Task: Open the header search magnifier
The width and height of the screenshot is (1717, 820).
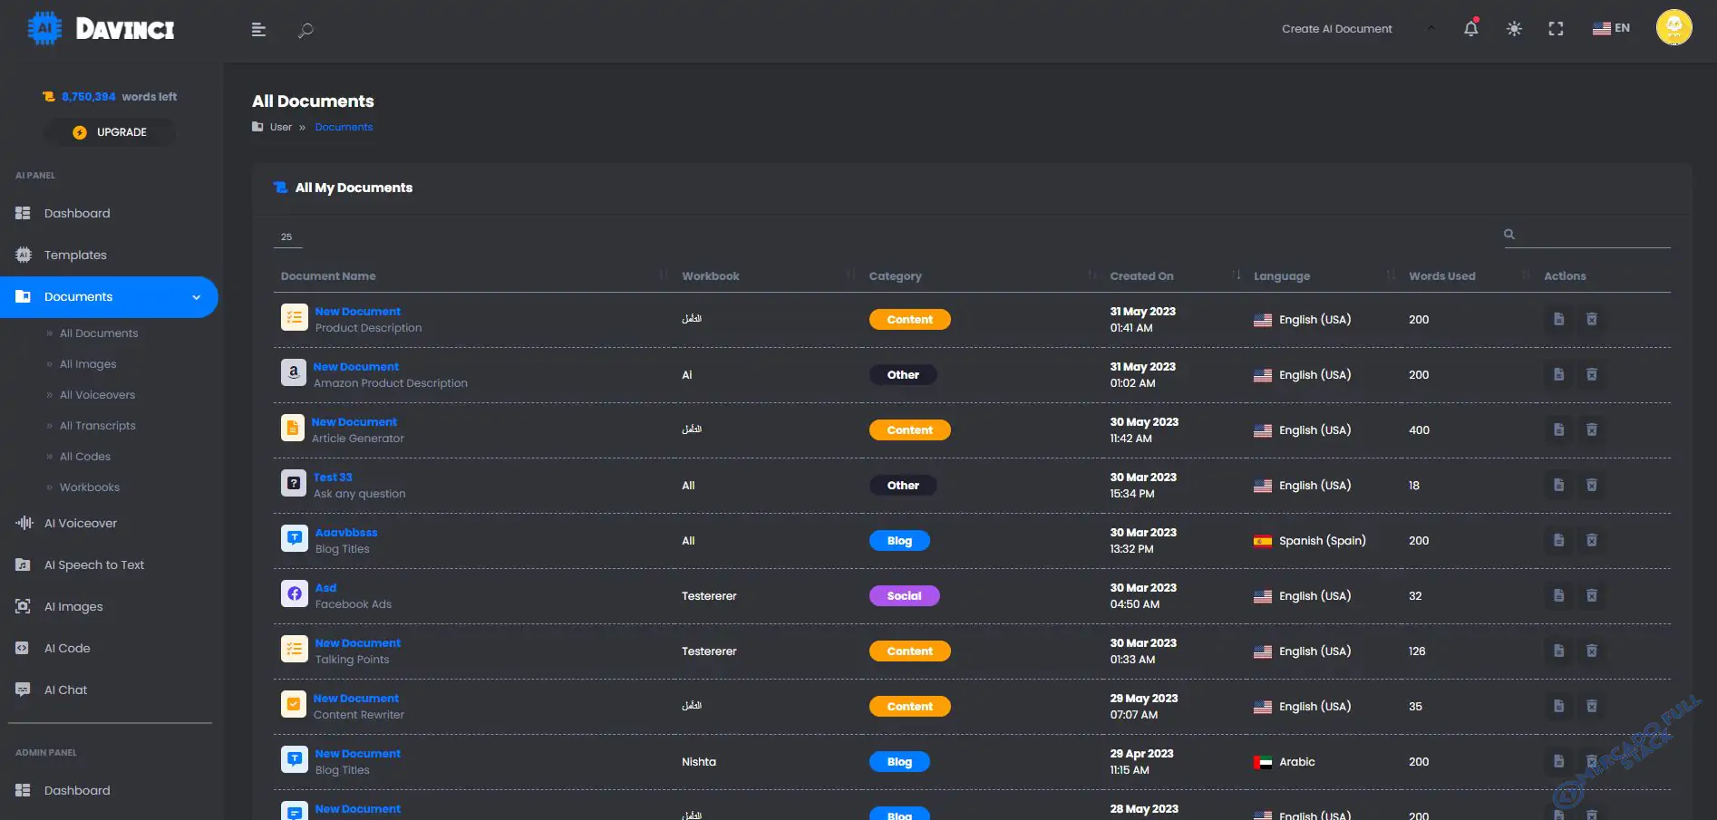Action: click(x=306, y=30)
